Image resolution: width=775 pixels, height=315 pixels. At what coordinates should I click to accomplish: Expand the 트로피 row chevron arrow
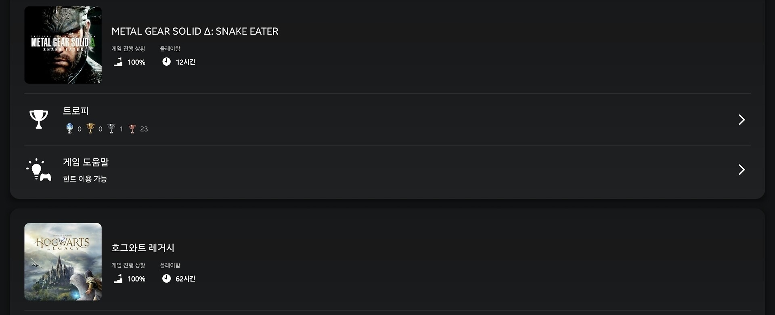tap(741, 120)
